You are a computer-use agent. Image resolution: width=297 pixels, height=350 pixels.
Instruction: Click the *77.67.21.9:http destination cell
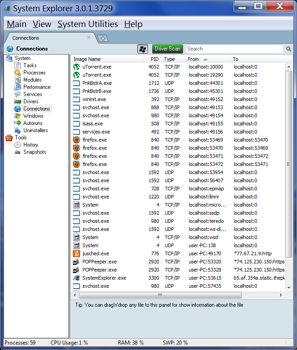pos(253,253)
